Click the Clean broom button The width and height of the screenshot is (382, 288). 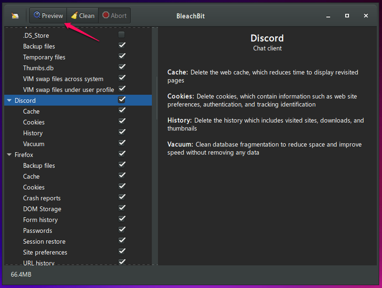coord(83,16)
